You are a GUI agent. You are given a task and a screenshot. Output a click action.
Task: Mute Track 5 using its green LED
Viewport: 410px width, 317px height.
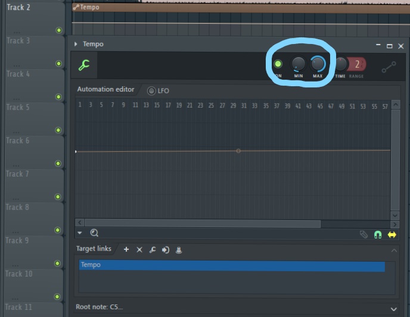tap(58, 130)
